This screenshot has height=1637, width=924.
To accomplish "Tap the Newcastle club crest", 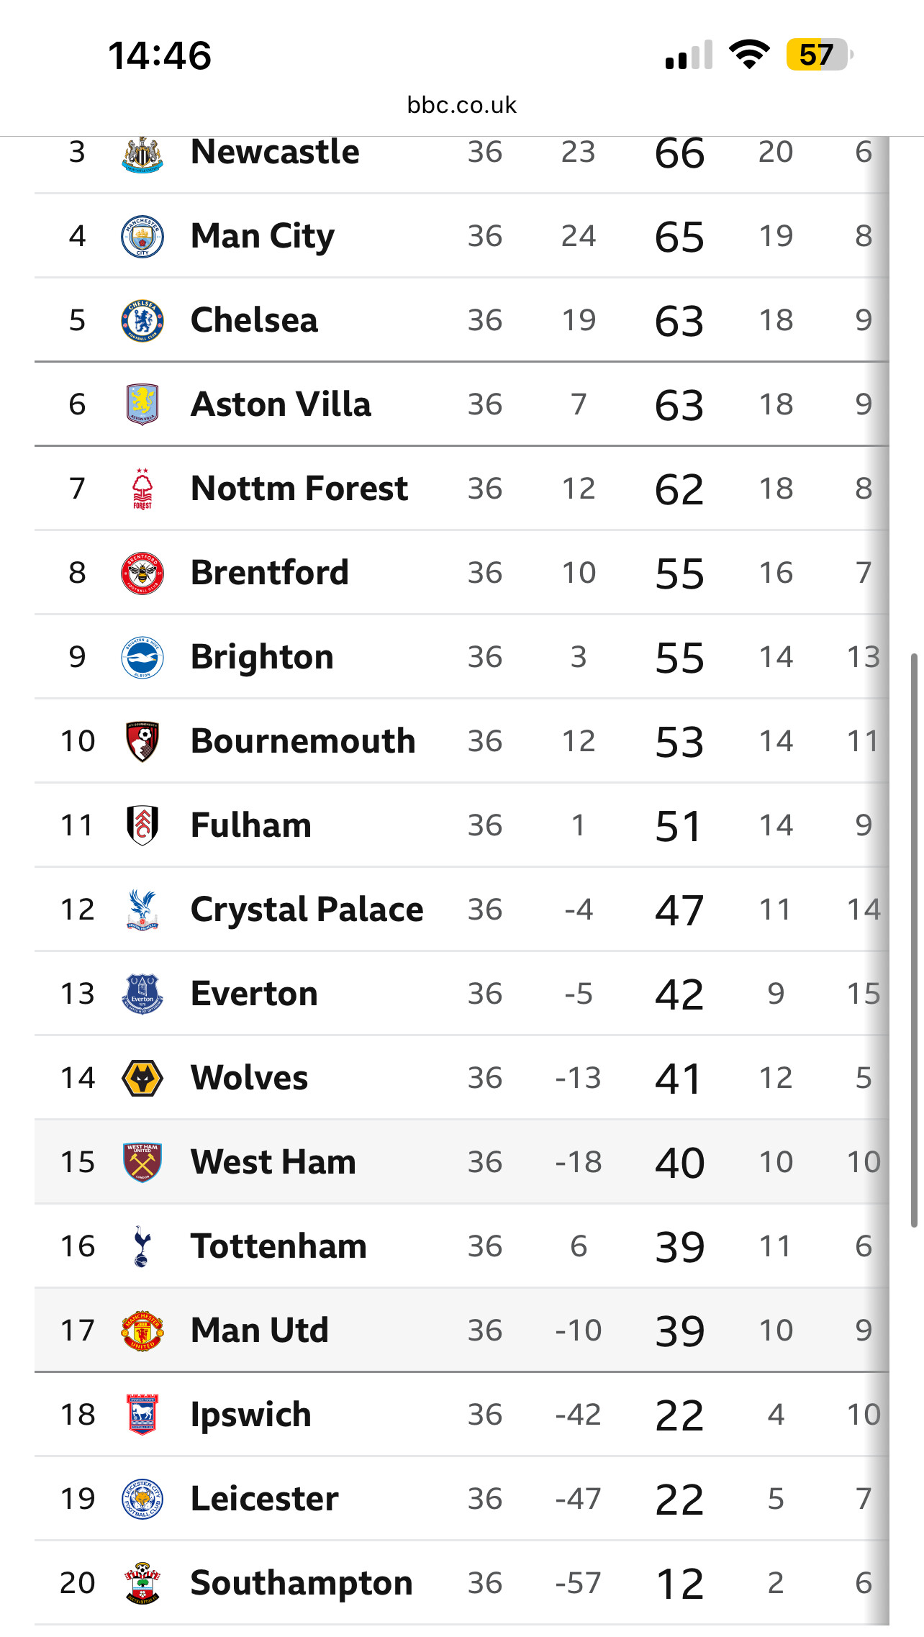I will (x=142, y=154).
